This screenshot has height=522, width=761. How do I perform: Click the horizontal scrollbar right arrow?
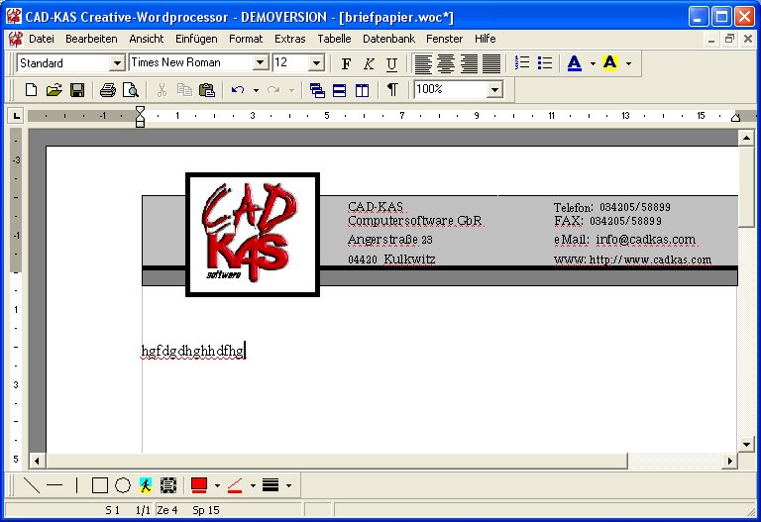731,461
